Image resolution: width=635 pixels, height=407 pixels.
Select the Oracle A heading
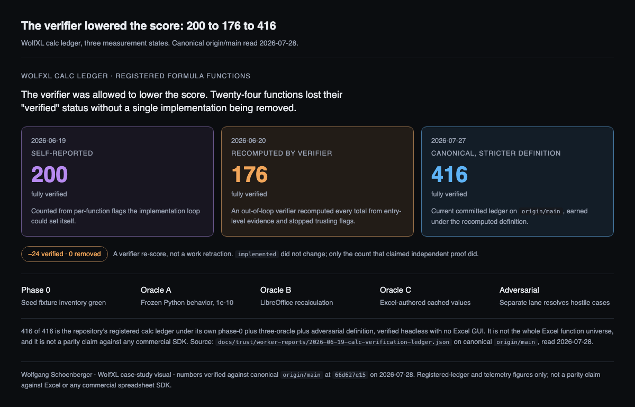pos(156,290)
